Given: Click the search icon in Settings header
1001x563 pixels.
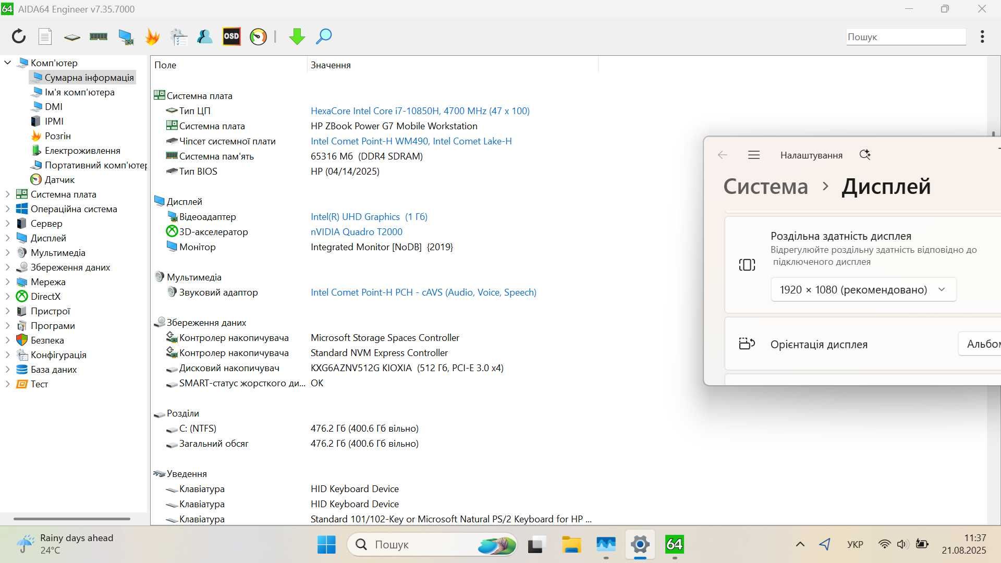Looking at the screenshot, I should (865, 155).
